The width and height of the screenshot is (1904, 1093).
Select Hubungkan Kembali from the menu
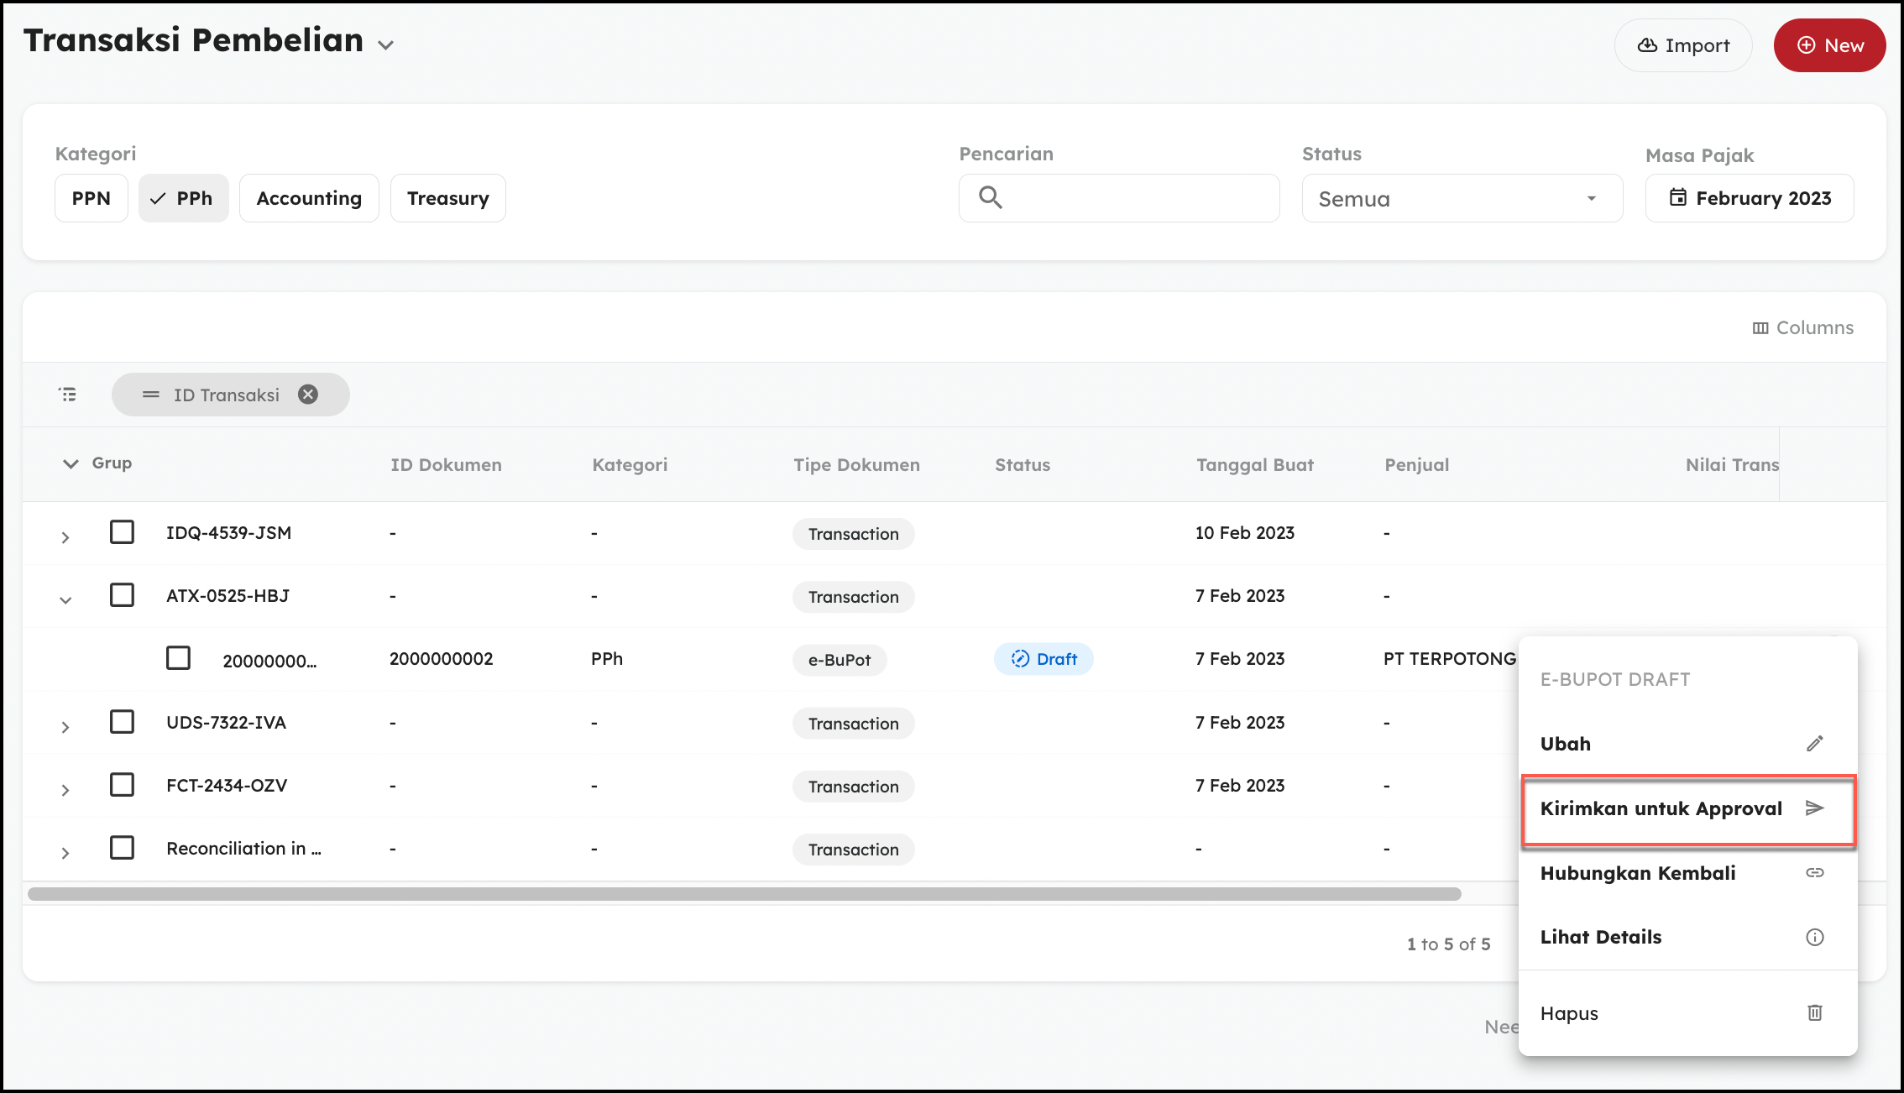click(1637, 873)
